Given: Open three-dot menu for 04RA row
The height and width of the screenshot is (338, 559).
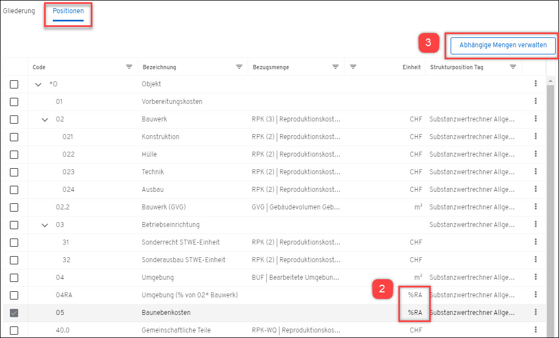Looking at the screenshot, I should [x=535, y=295].
